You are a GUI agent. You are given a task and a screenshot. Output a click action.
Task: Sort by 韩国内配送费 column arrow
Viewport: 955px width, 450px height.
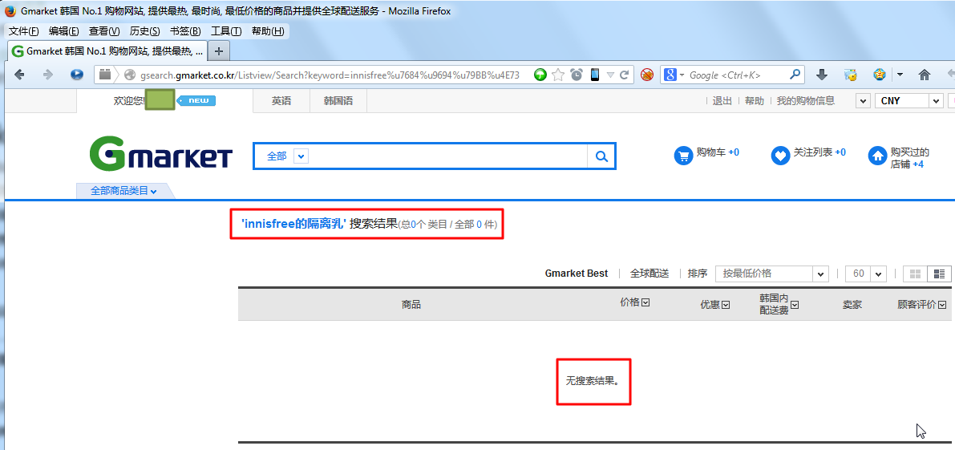[x=794, y=305]
